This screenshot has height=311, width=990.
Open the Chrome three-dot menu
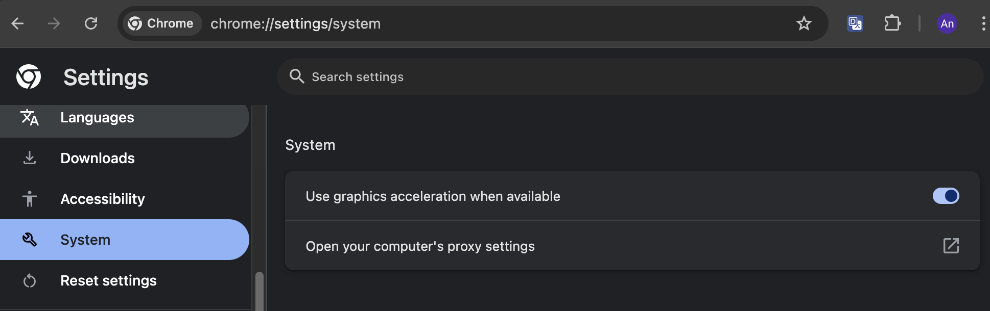(983, 23)
